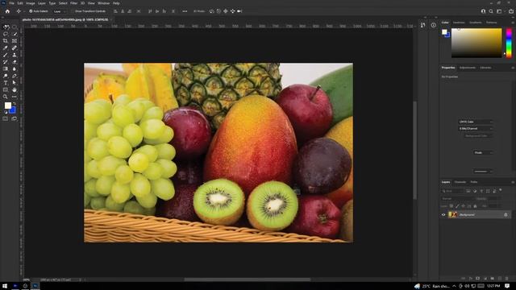
Task: Select the Zoom magnifier tool in toolbox
Action: pos(6,97)
